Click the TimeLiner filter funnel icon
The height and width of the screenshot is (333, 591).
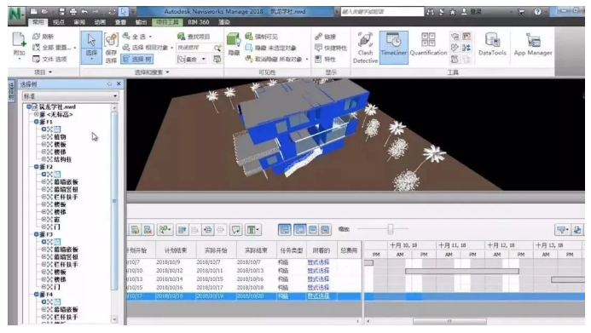562,230
